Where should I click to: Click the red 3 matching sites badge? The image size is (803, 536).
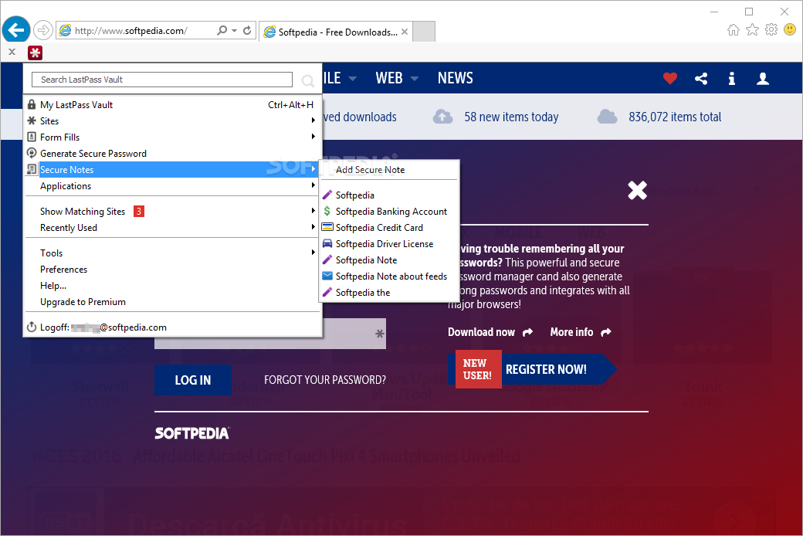click(139, 211)
